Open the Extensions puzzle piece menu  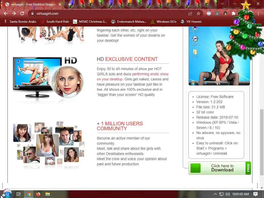click(x=233, y=14)
